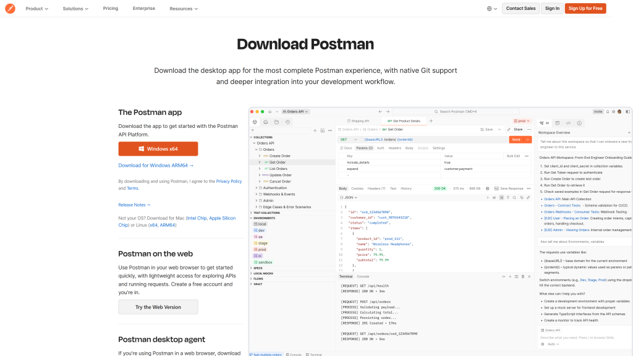Viewport: 633px width, 356px height.
Task: Click the search icon in the response toolbar
Action: coord(514,197)
